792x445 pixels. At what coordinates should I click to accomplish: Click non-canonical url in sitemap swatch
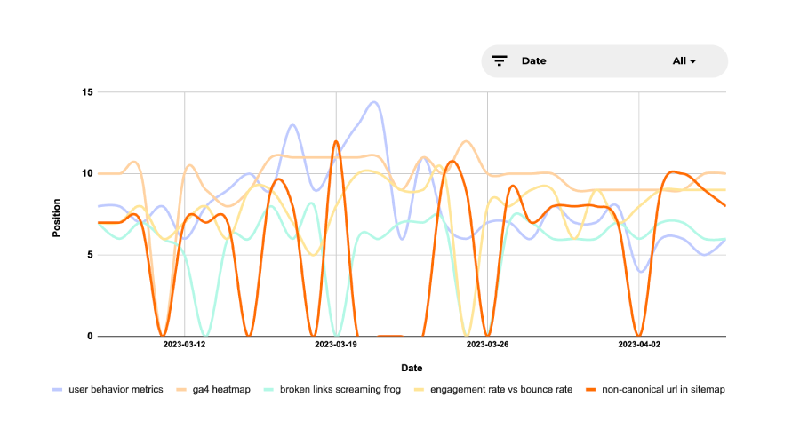(590, 390)
